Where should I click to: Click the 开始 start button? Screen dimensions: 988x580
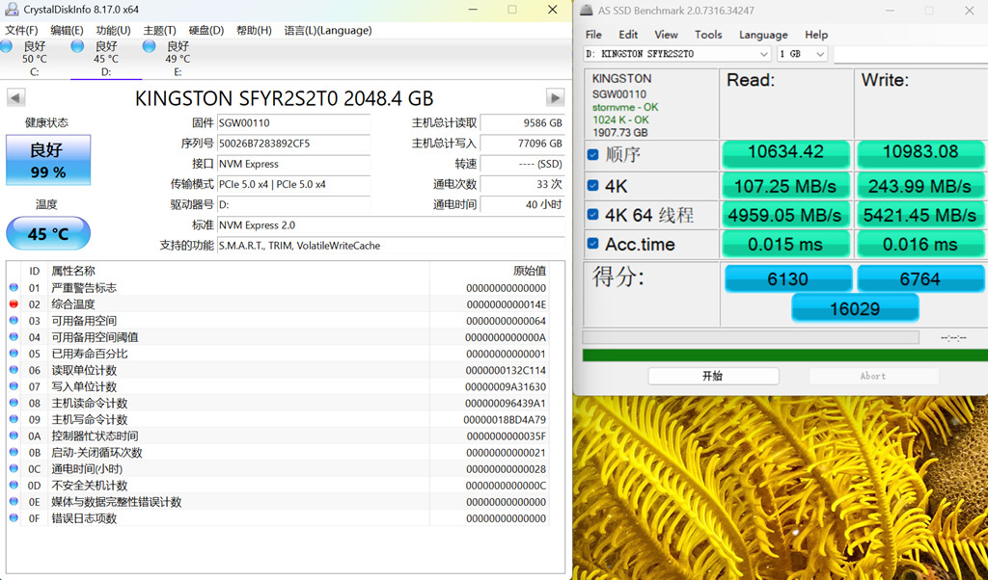tap(712, 376)
